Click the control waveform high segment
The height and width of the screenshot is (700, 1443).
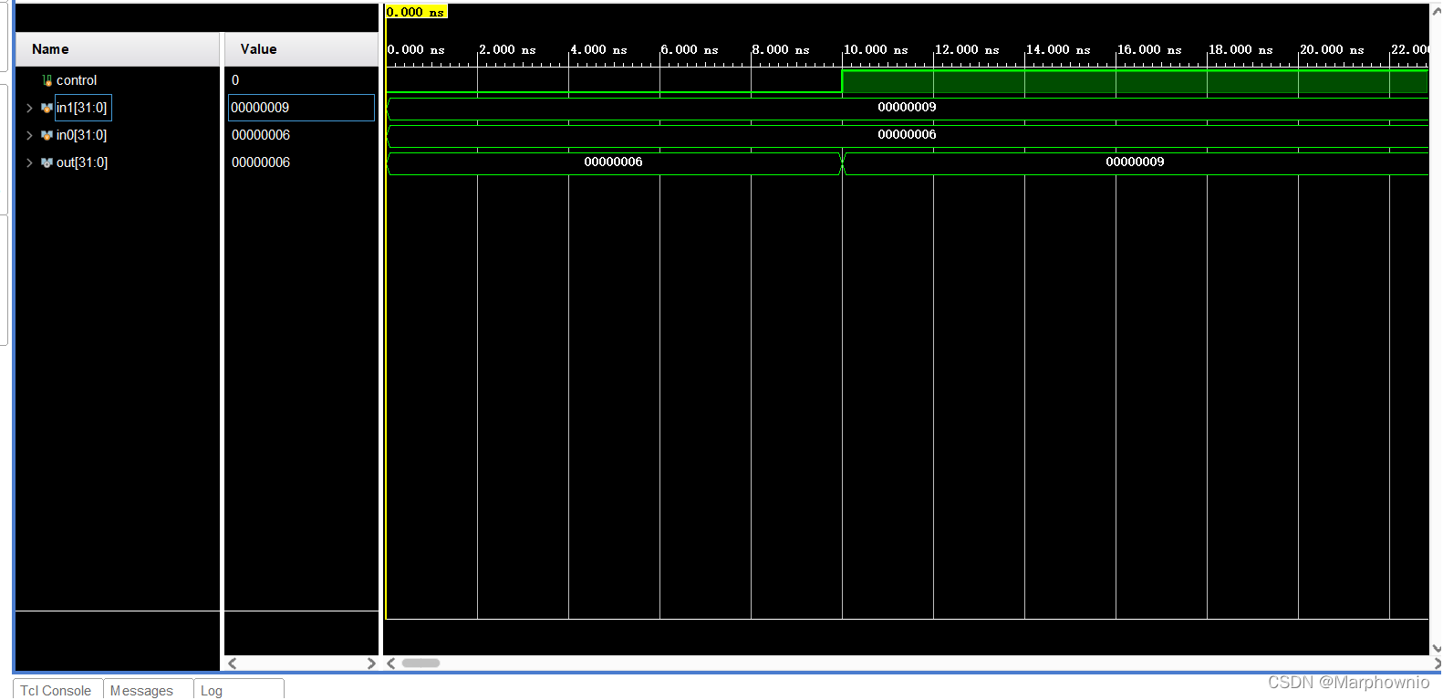coord(1135,81)
